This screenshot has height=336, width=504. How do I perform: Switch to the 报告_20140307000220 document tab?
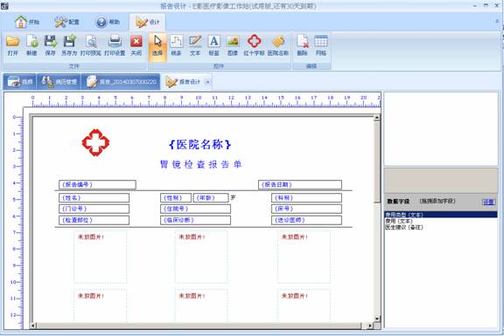[121, 82]
